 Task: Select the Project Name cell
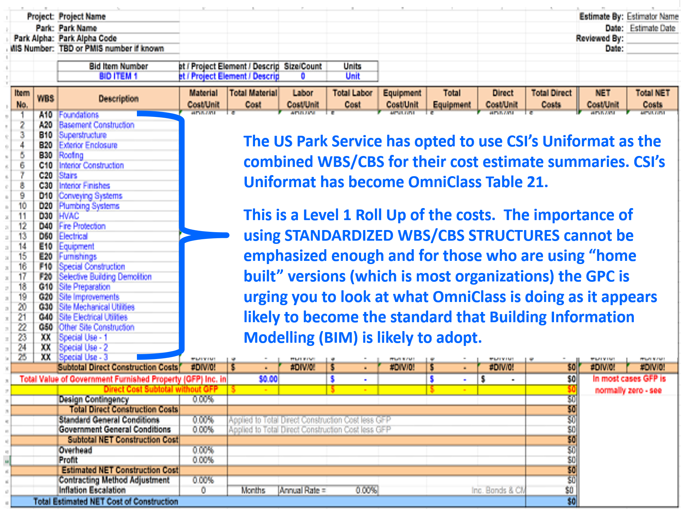pos(118,17)
